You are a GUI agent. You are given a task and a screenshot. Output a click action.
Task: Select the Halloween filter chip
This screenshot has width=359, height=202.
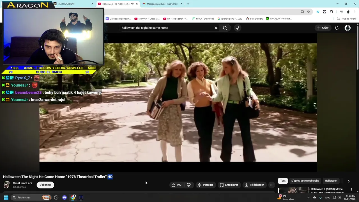point(331,181)
